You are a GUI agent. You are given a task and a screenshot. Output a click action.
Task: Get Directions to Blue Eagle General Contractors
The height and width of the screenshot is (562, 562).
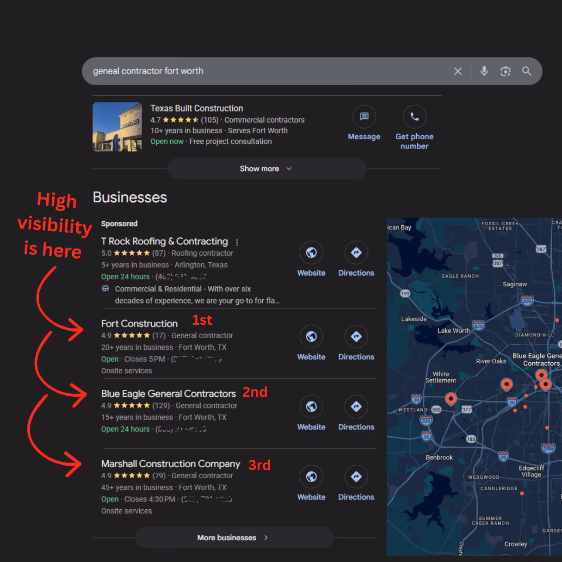point(356,407)
